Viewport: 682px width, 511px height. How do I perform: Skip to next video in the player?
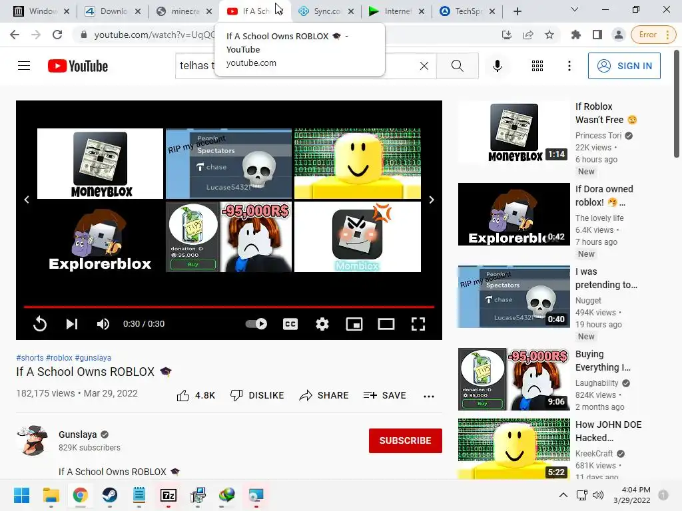coord(72,324)
